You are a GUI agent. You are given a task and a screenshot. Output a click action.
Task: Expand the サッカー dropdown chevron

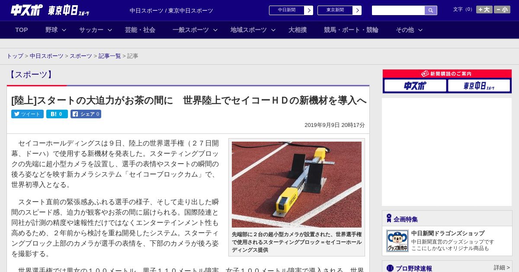[x=110, y=30]
